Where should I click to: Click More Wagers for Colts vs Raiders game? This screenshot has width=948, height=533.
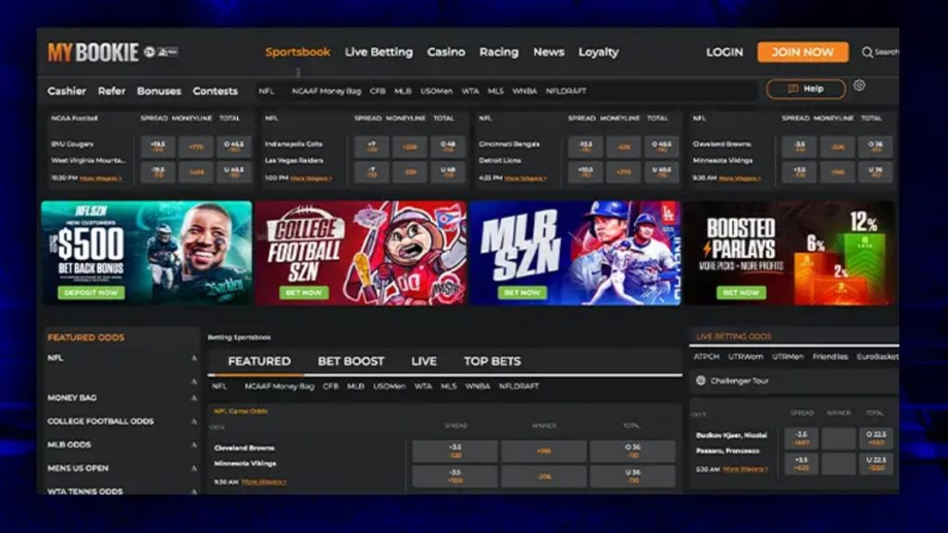point(311,179)
